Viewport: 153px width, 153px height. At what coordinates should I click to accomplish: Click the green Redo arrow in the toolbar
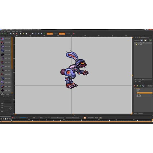point(5,34)
